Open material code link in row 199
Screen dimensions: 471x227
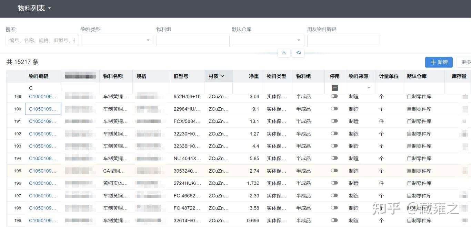point(43,220)
